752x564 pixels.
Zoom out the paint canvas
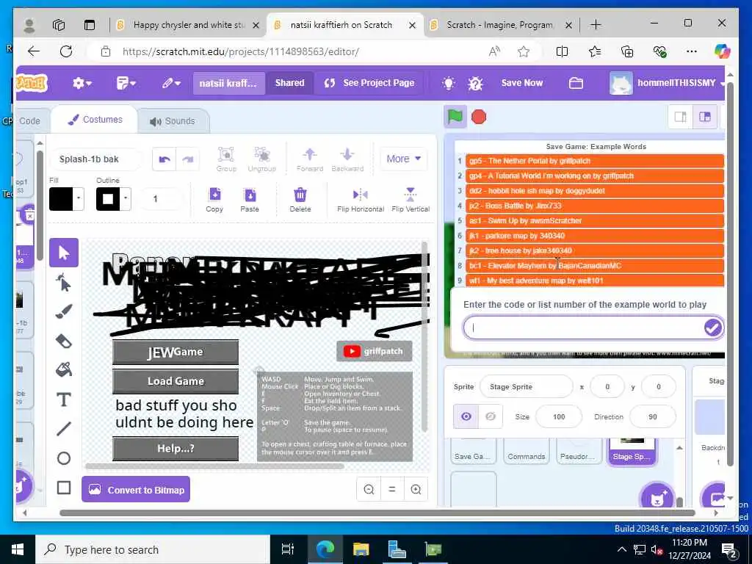[x=369, y=489]
